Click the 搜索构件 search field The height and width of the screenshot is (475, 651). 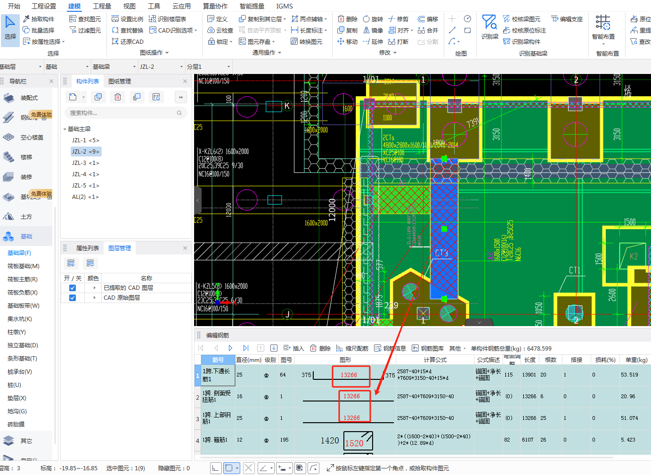point(125,113)
